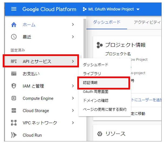Click the Home house icon

[x=14, y=25]
